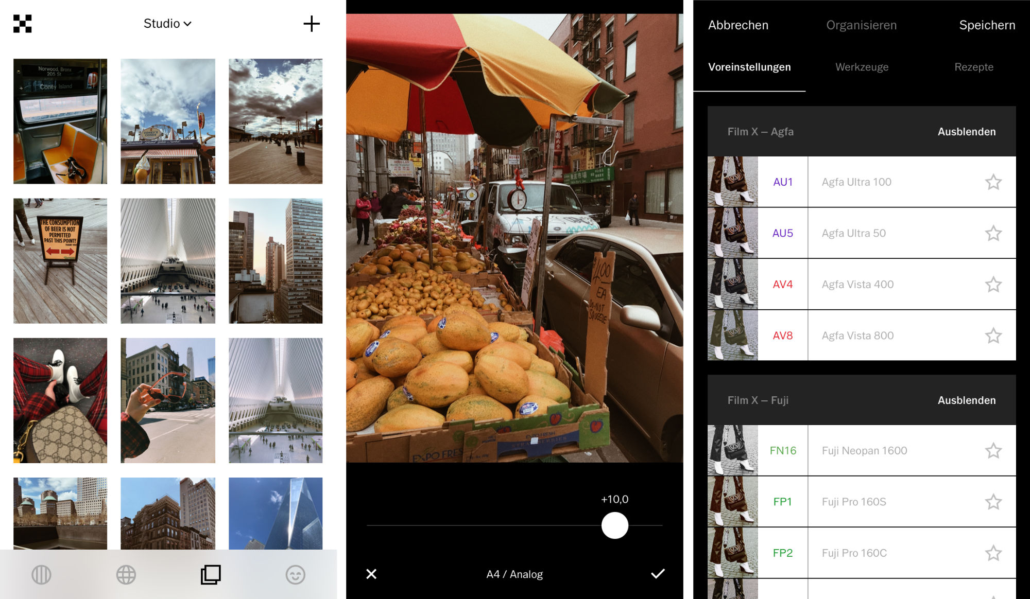Image resolution: width=1030 pixels, height=599 pixels.
Task: Select the FP1 preset thumbnail
Action: (x=732, y=502)
